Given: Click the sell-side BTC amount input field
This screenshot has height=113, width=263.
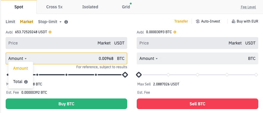Looking at the screenshot, I should (197, 58).
